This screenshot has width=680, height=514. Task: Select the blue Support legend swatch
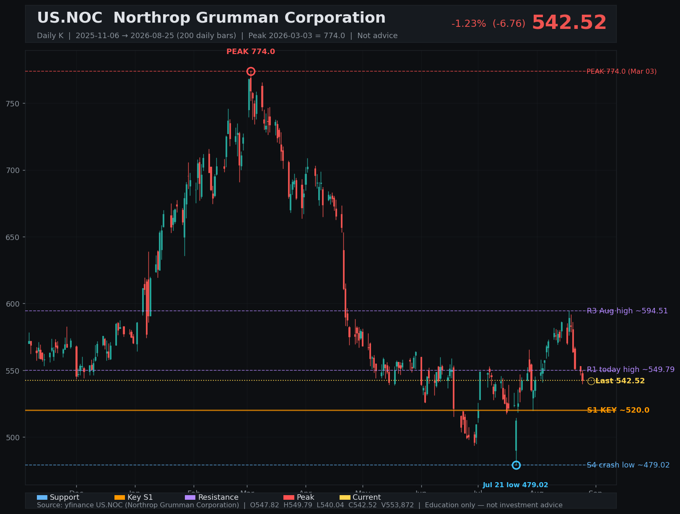click(42, 497)
